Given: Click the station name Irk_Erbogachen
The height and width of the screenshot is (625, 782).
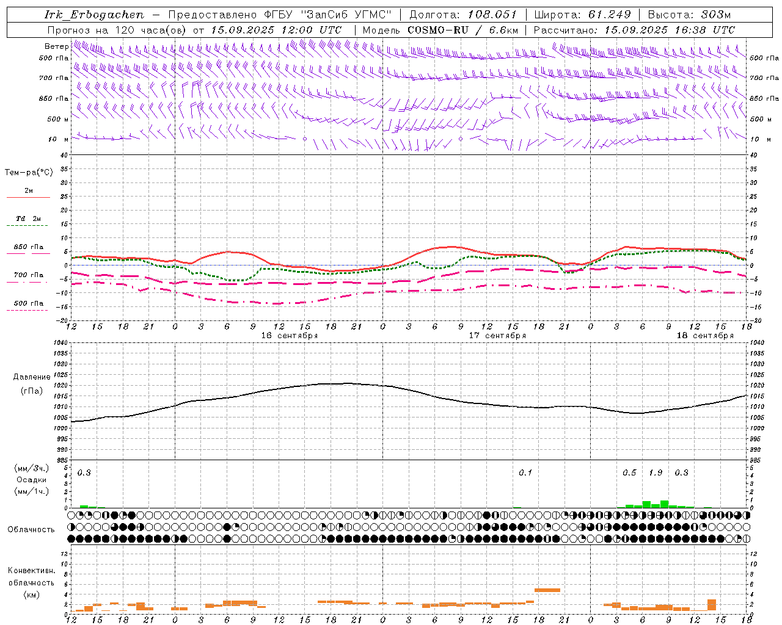Looking at the screenshot, I should 95,15.
